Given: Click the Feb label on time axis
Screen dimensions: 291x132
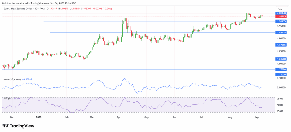Looking at the screenshot, I should point(66,117).
